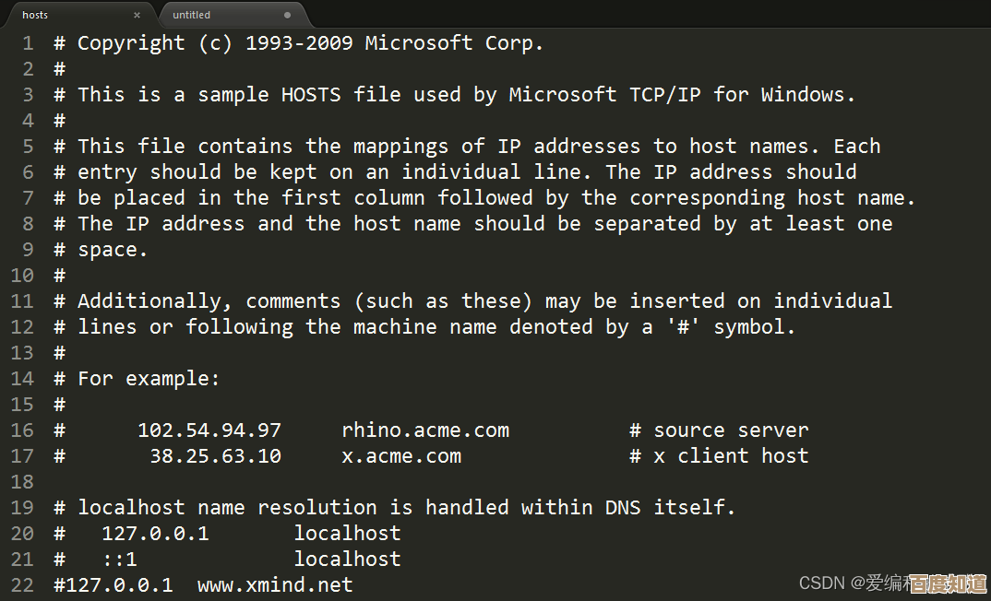Switch to the untitled tab
The width and height of the screenshot is (991, 601).
click(x=212, y=15)
